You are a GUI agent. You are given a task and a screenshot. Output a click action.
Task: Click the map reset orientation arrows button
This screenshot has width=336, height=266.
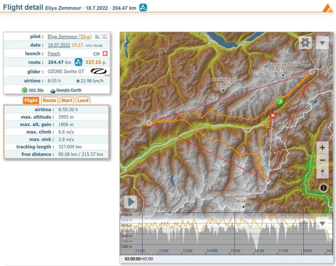tap(322, 172)
